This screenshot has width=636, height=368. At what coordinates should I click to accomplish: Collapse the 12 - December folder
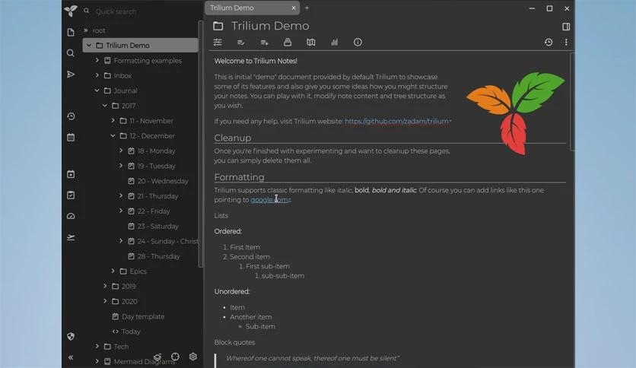(x=113, y=136)
